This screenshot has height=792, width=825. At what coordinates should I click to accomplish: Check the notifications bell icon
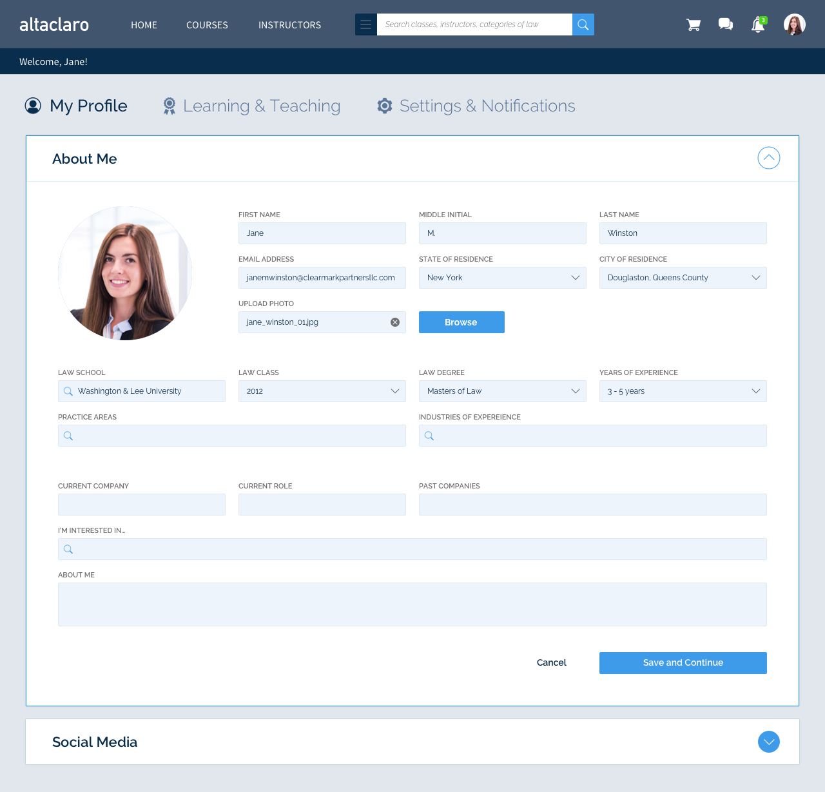tap(758, 25)
